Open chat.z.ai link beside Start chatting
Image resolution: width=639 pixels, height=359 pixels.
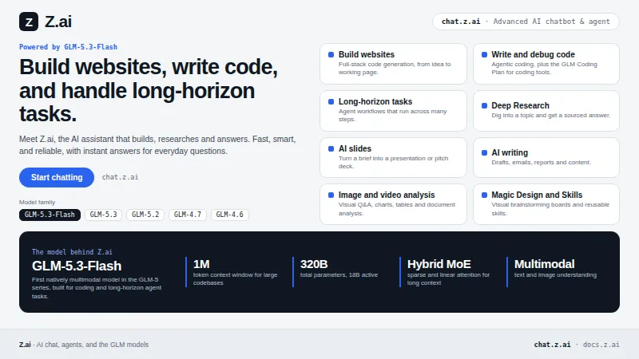(x=120, y=177)
